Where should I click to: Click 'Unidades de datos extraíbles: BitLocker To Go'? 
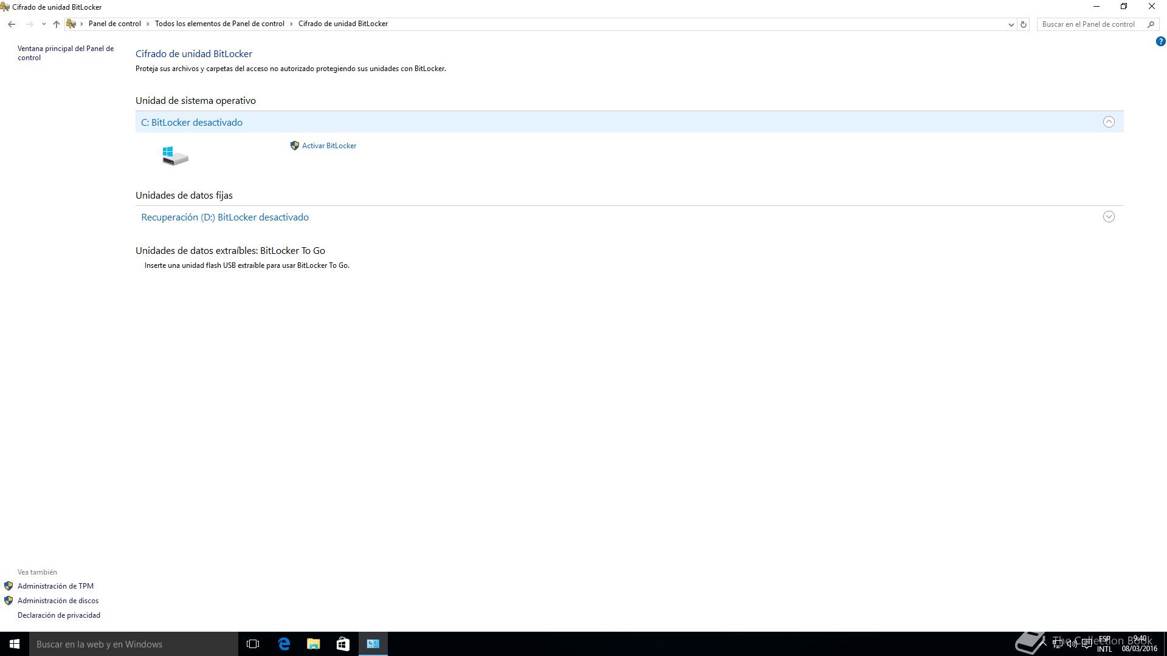(230, 251)
